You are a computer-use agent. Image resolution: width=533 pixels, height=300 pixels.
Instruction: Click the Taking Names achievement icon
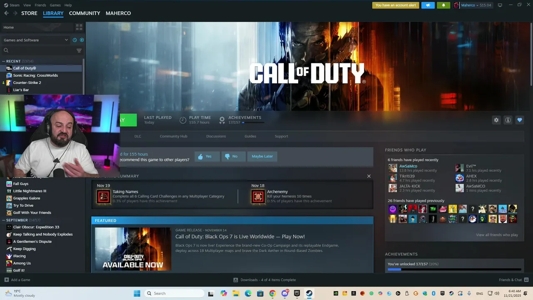tap(104, 197)
